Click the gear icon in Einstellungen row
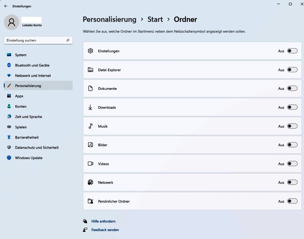304x239 pixels. (90, 51)
